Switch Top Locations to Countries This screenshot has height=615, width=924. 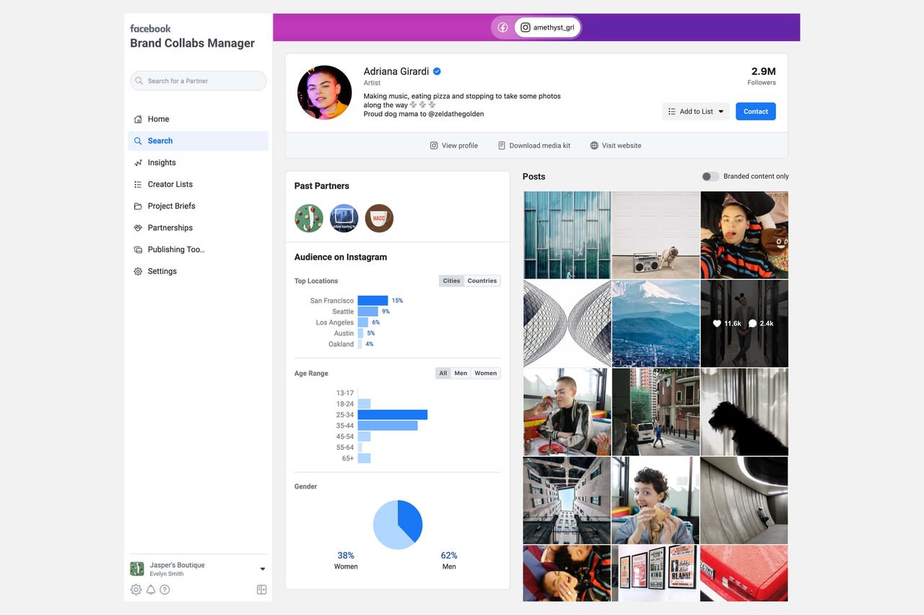click(482, 280)
